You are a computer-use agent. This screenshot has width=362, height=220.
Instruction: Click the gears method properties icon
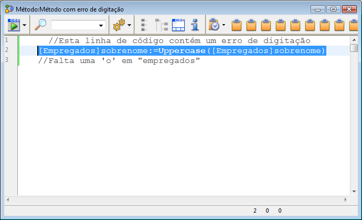click(x=119, y=25)
